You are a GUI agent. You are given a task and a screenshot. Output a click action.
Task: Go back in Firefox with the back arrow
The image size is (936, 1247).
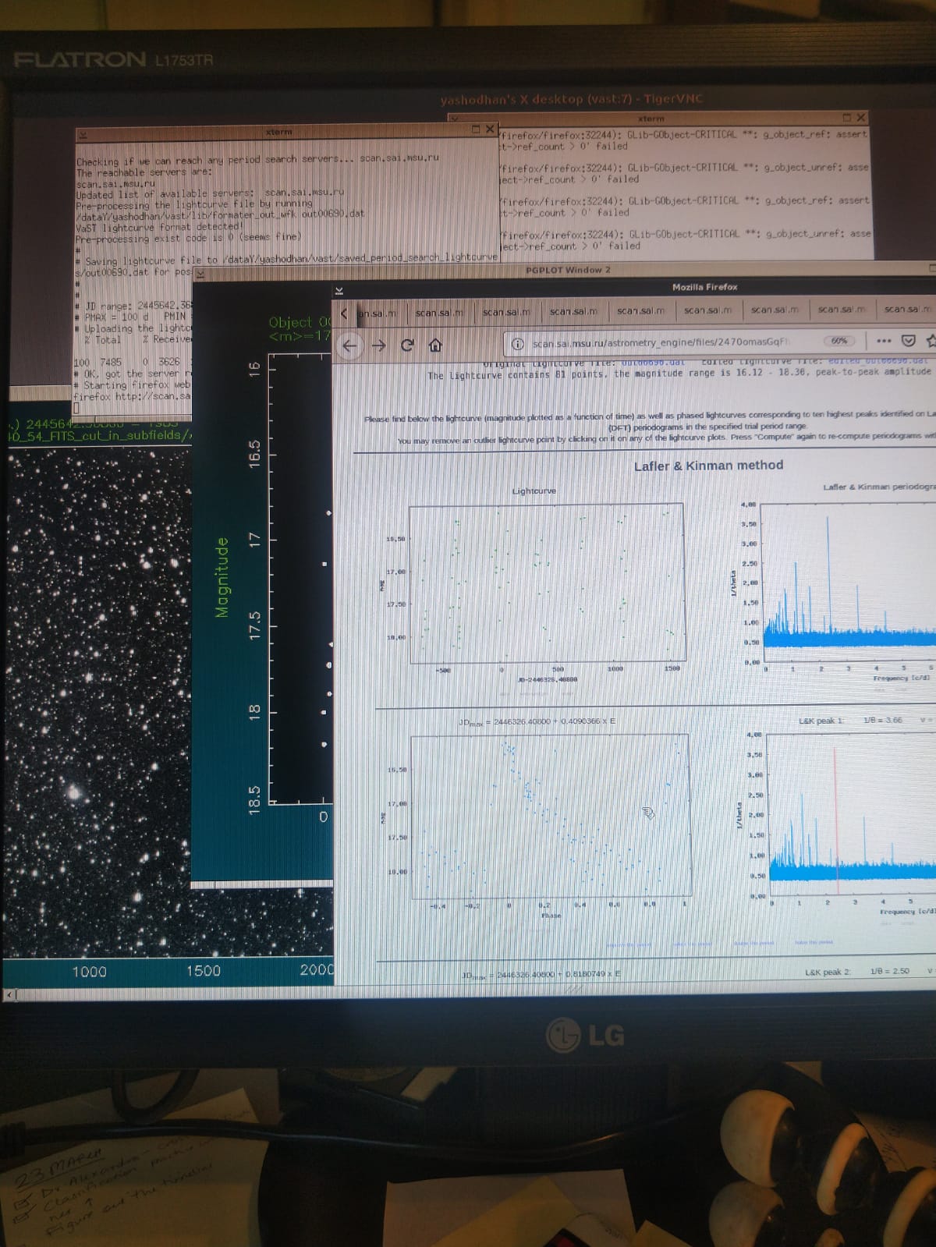point(350,345)
